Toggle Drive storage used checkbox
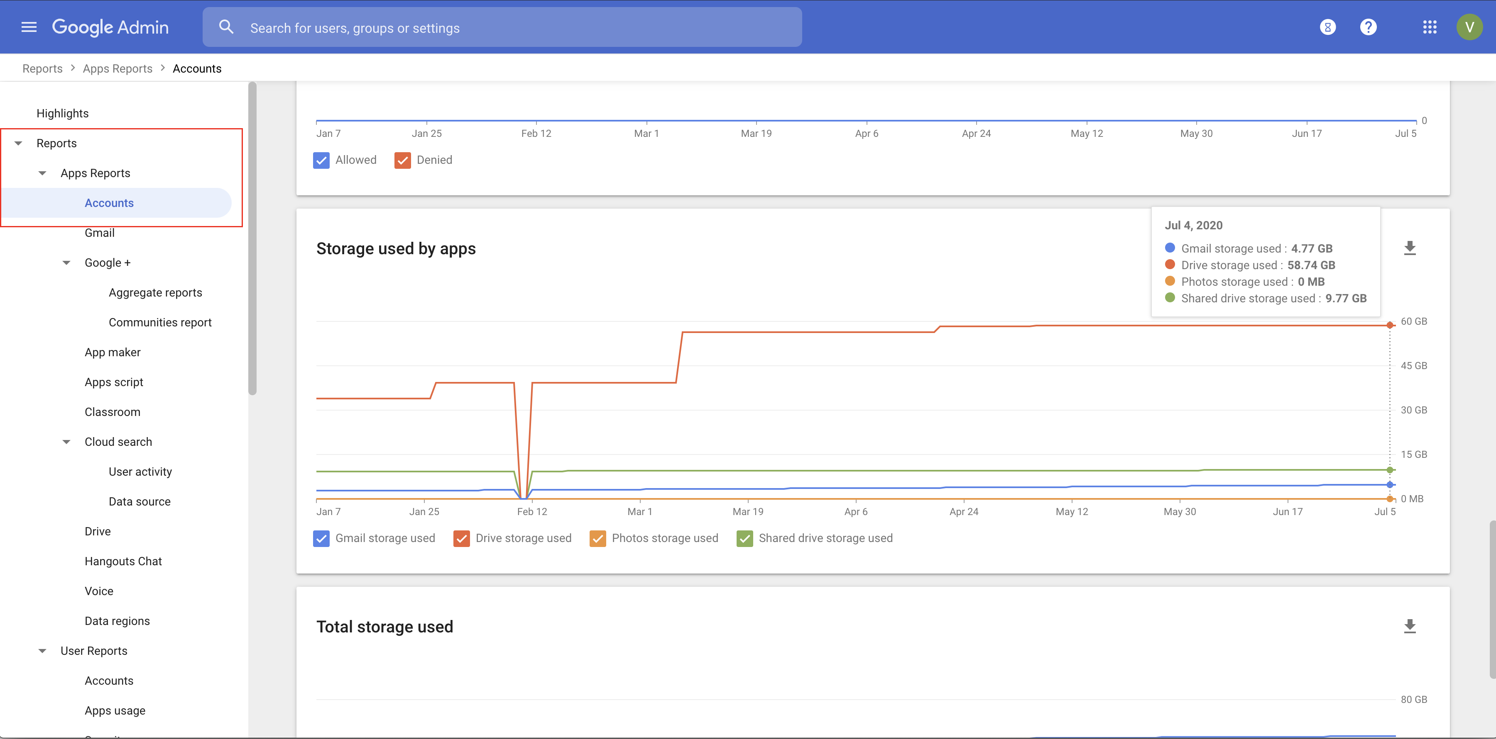1496x739 pixels. click(x=461, y=538)
